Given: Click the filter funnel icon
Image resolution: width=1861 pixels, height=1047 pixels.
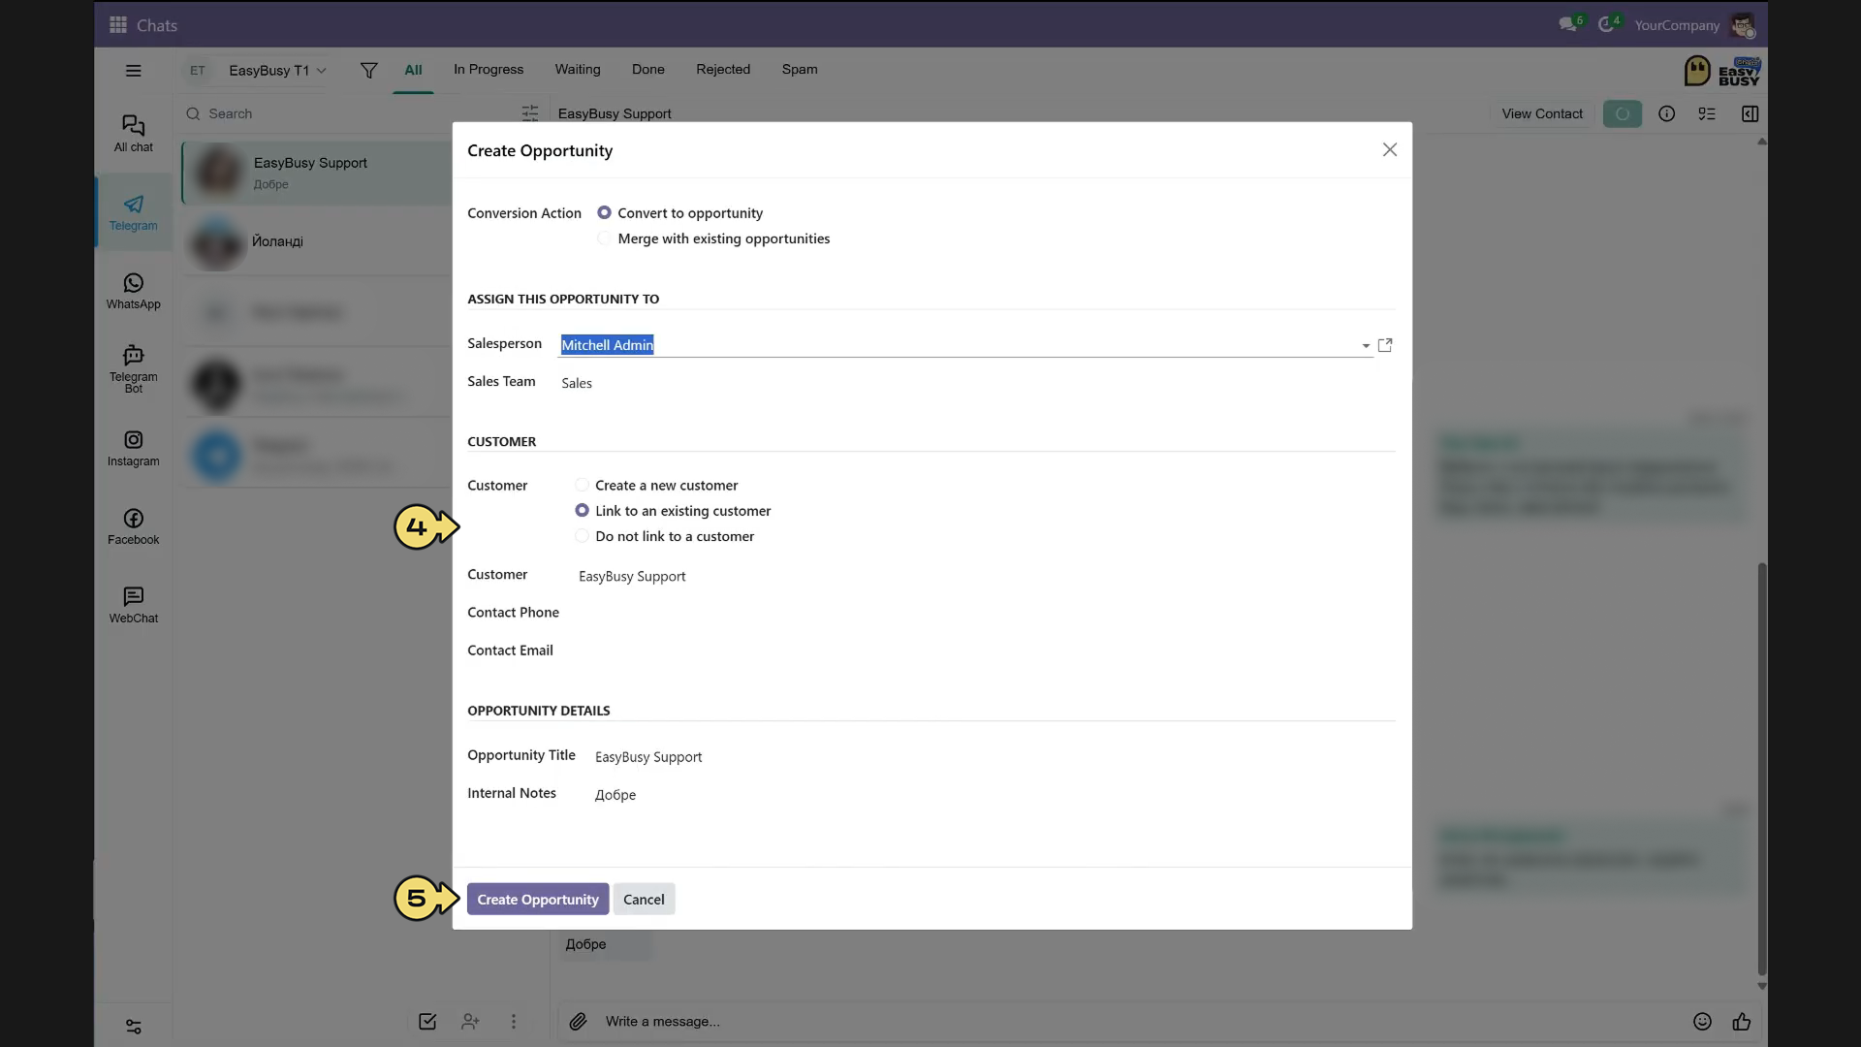Looking at the screenshot, I should [x=368, y=71].
